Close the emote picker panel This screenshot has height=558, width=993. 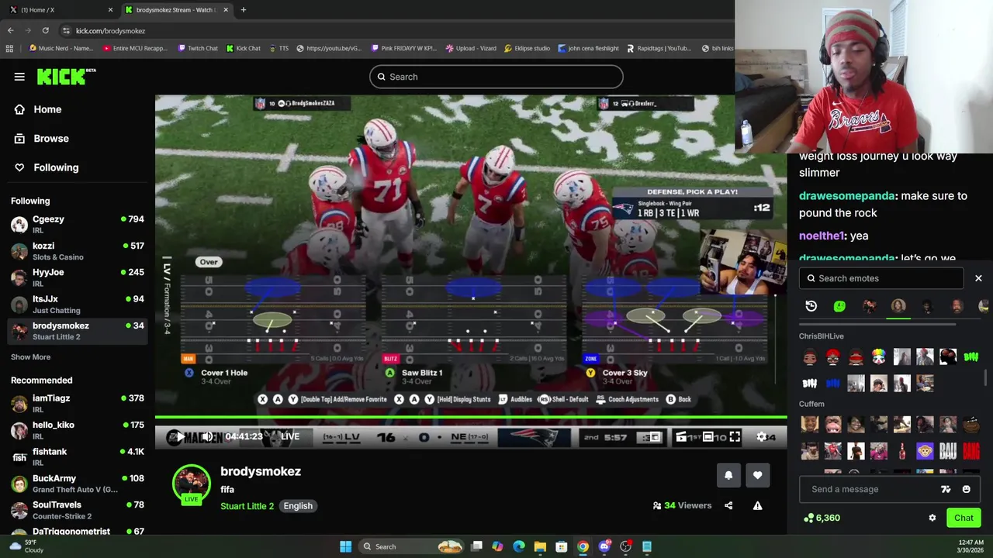978,278
